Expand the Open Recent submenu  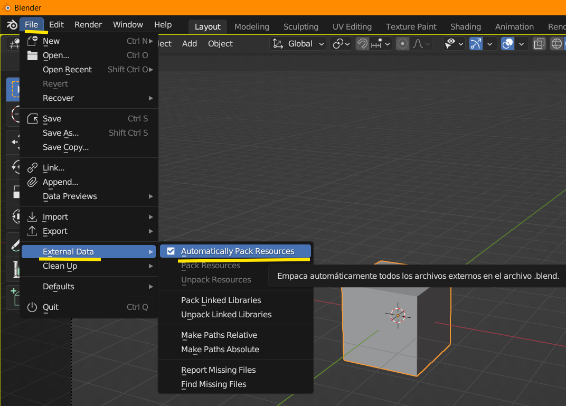click(x=90, y=69)
